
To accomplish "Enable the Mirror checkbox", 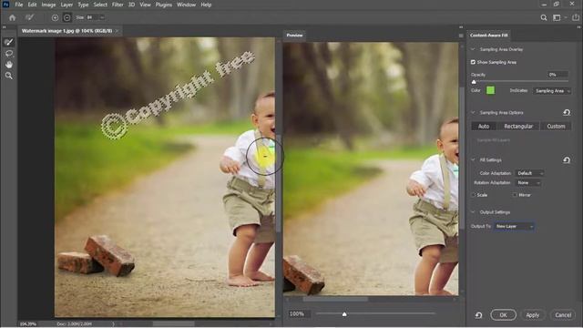I will click(515, 195).
